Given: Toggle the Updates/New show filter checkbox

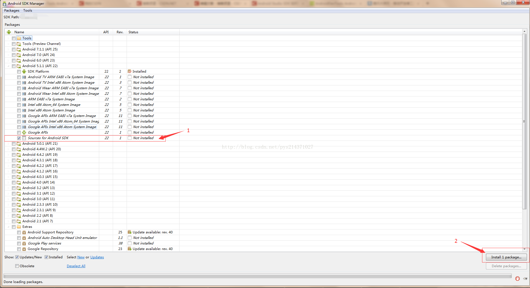Looking at the screenshot, I should point(17,257).
